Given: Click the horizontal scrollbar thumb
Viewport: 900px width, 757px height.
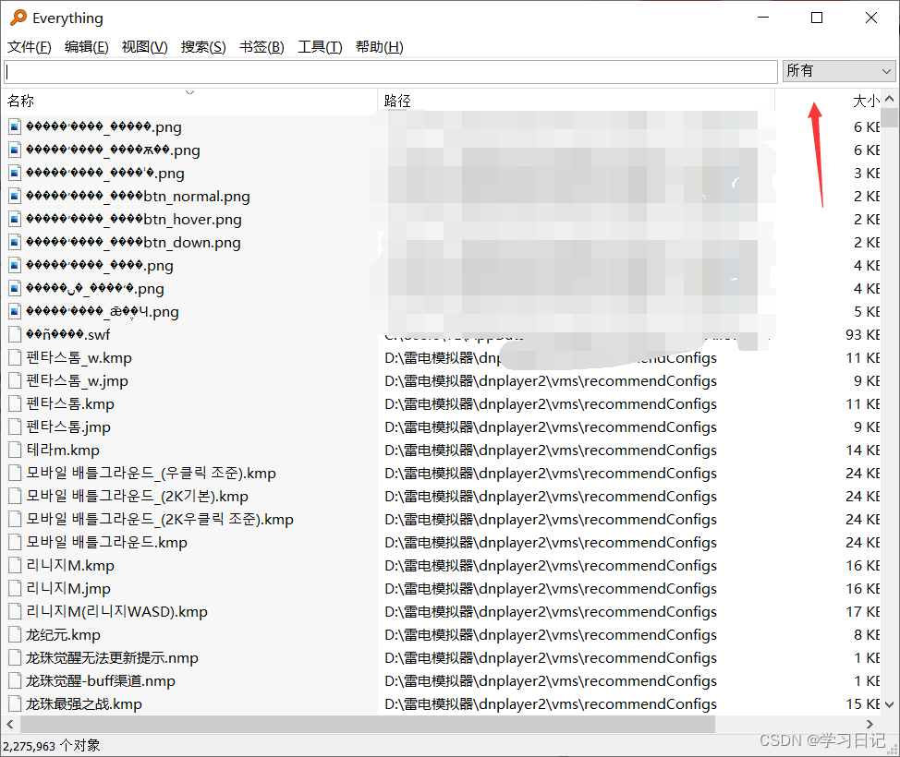Looking at the screenshot, I should point(368,725).
